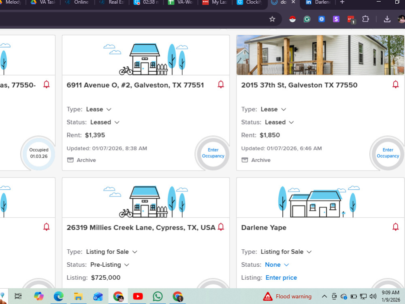Bookmark this page with the star icon
This screenshot has width=405, height=304.
(x=272, y=19)
